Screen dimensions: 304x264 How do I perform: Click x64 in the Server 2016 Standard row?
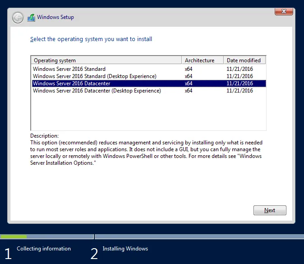[x=189, y=69]
